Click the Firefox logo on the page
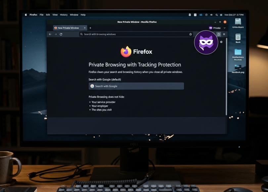The width and height of the screenshot is (268, 192). tap(136, 51)
